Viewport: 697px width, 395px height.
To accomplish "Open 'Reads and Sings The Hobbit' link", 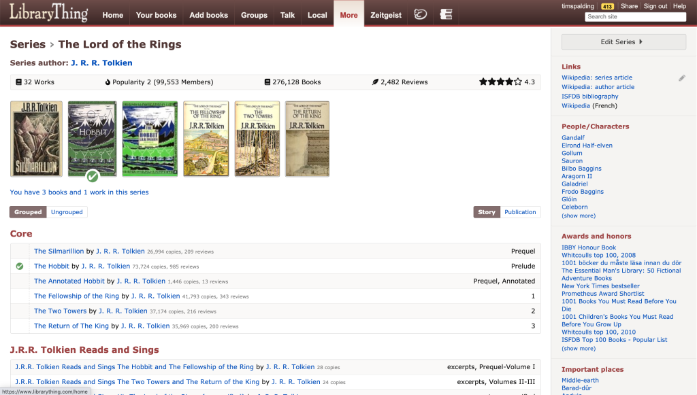I will (x=134, y=367).
